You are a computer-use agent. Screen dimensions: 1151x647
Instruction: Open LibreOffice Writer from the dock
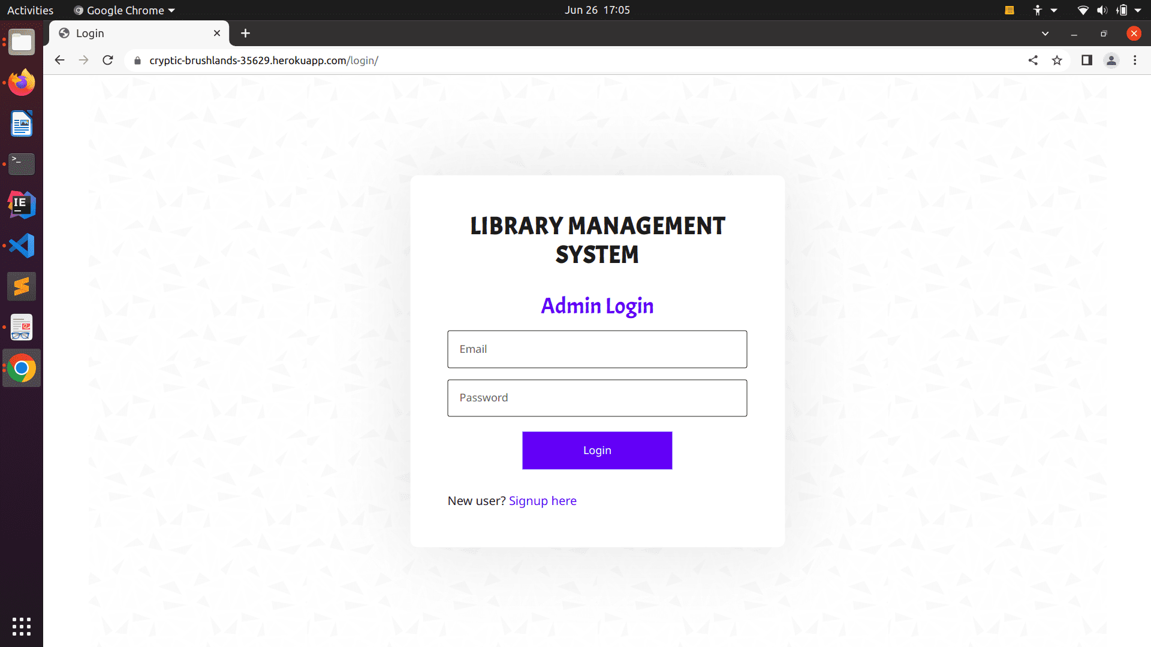coord(22,123)
